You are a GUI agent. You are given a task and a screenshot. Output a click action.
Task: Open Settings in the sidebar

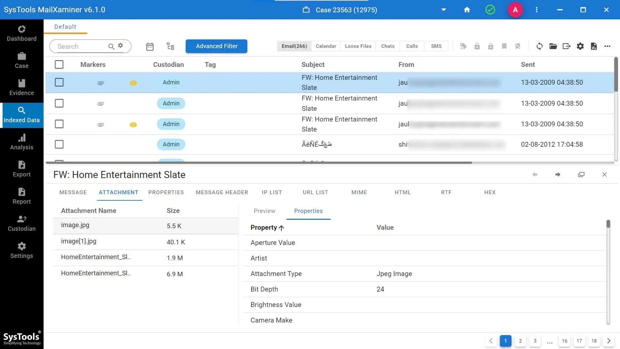coord(22,251)
